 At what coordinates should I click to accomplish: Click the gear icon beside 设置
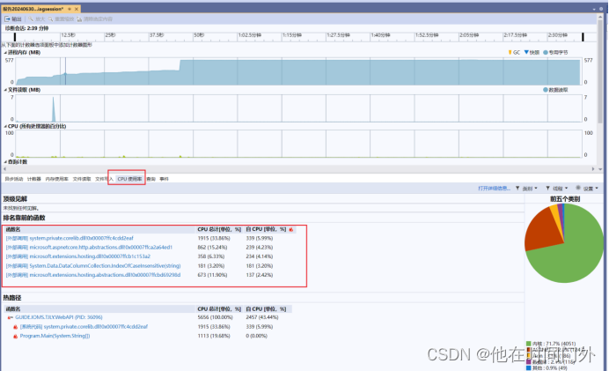click(x=578, y=189)
